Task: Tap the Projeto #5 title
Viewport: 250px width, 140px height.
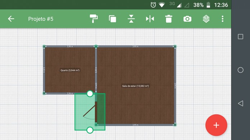Action: click(x=41, y=19)
